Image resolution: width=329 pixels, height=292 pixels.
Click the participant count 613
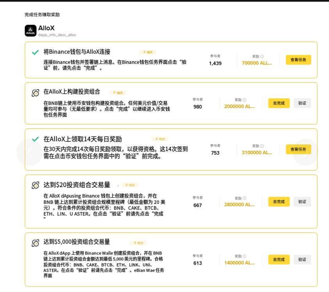198,263
